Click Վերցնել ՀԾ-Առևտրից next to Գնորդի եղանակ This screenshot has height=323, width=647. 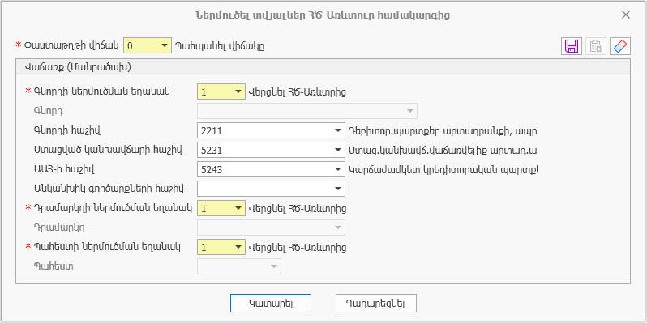(297, 91)
